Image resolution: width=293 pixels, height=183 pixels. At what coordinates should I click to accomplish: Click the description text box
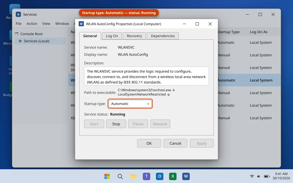coord(146,76)
